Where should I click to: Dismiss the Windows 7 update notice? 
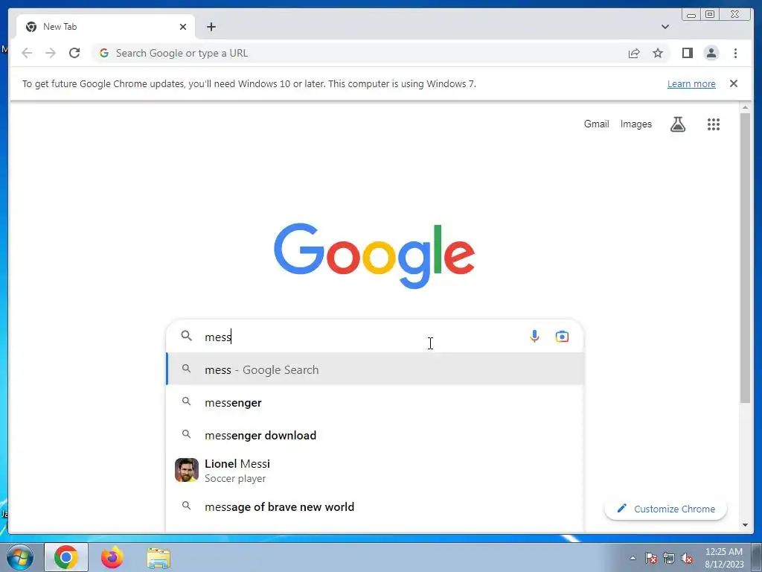tap(733, 83)
